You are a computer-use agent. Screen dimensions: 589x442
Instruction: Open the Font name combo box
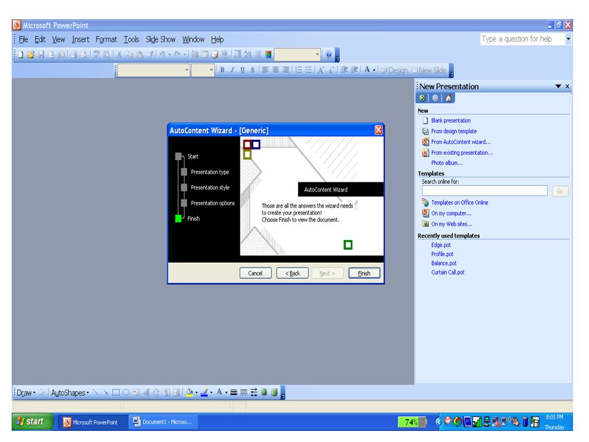[187, 70]
